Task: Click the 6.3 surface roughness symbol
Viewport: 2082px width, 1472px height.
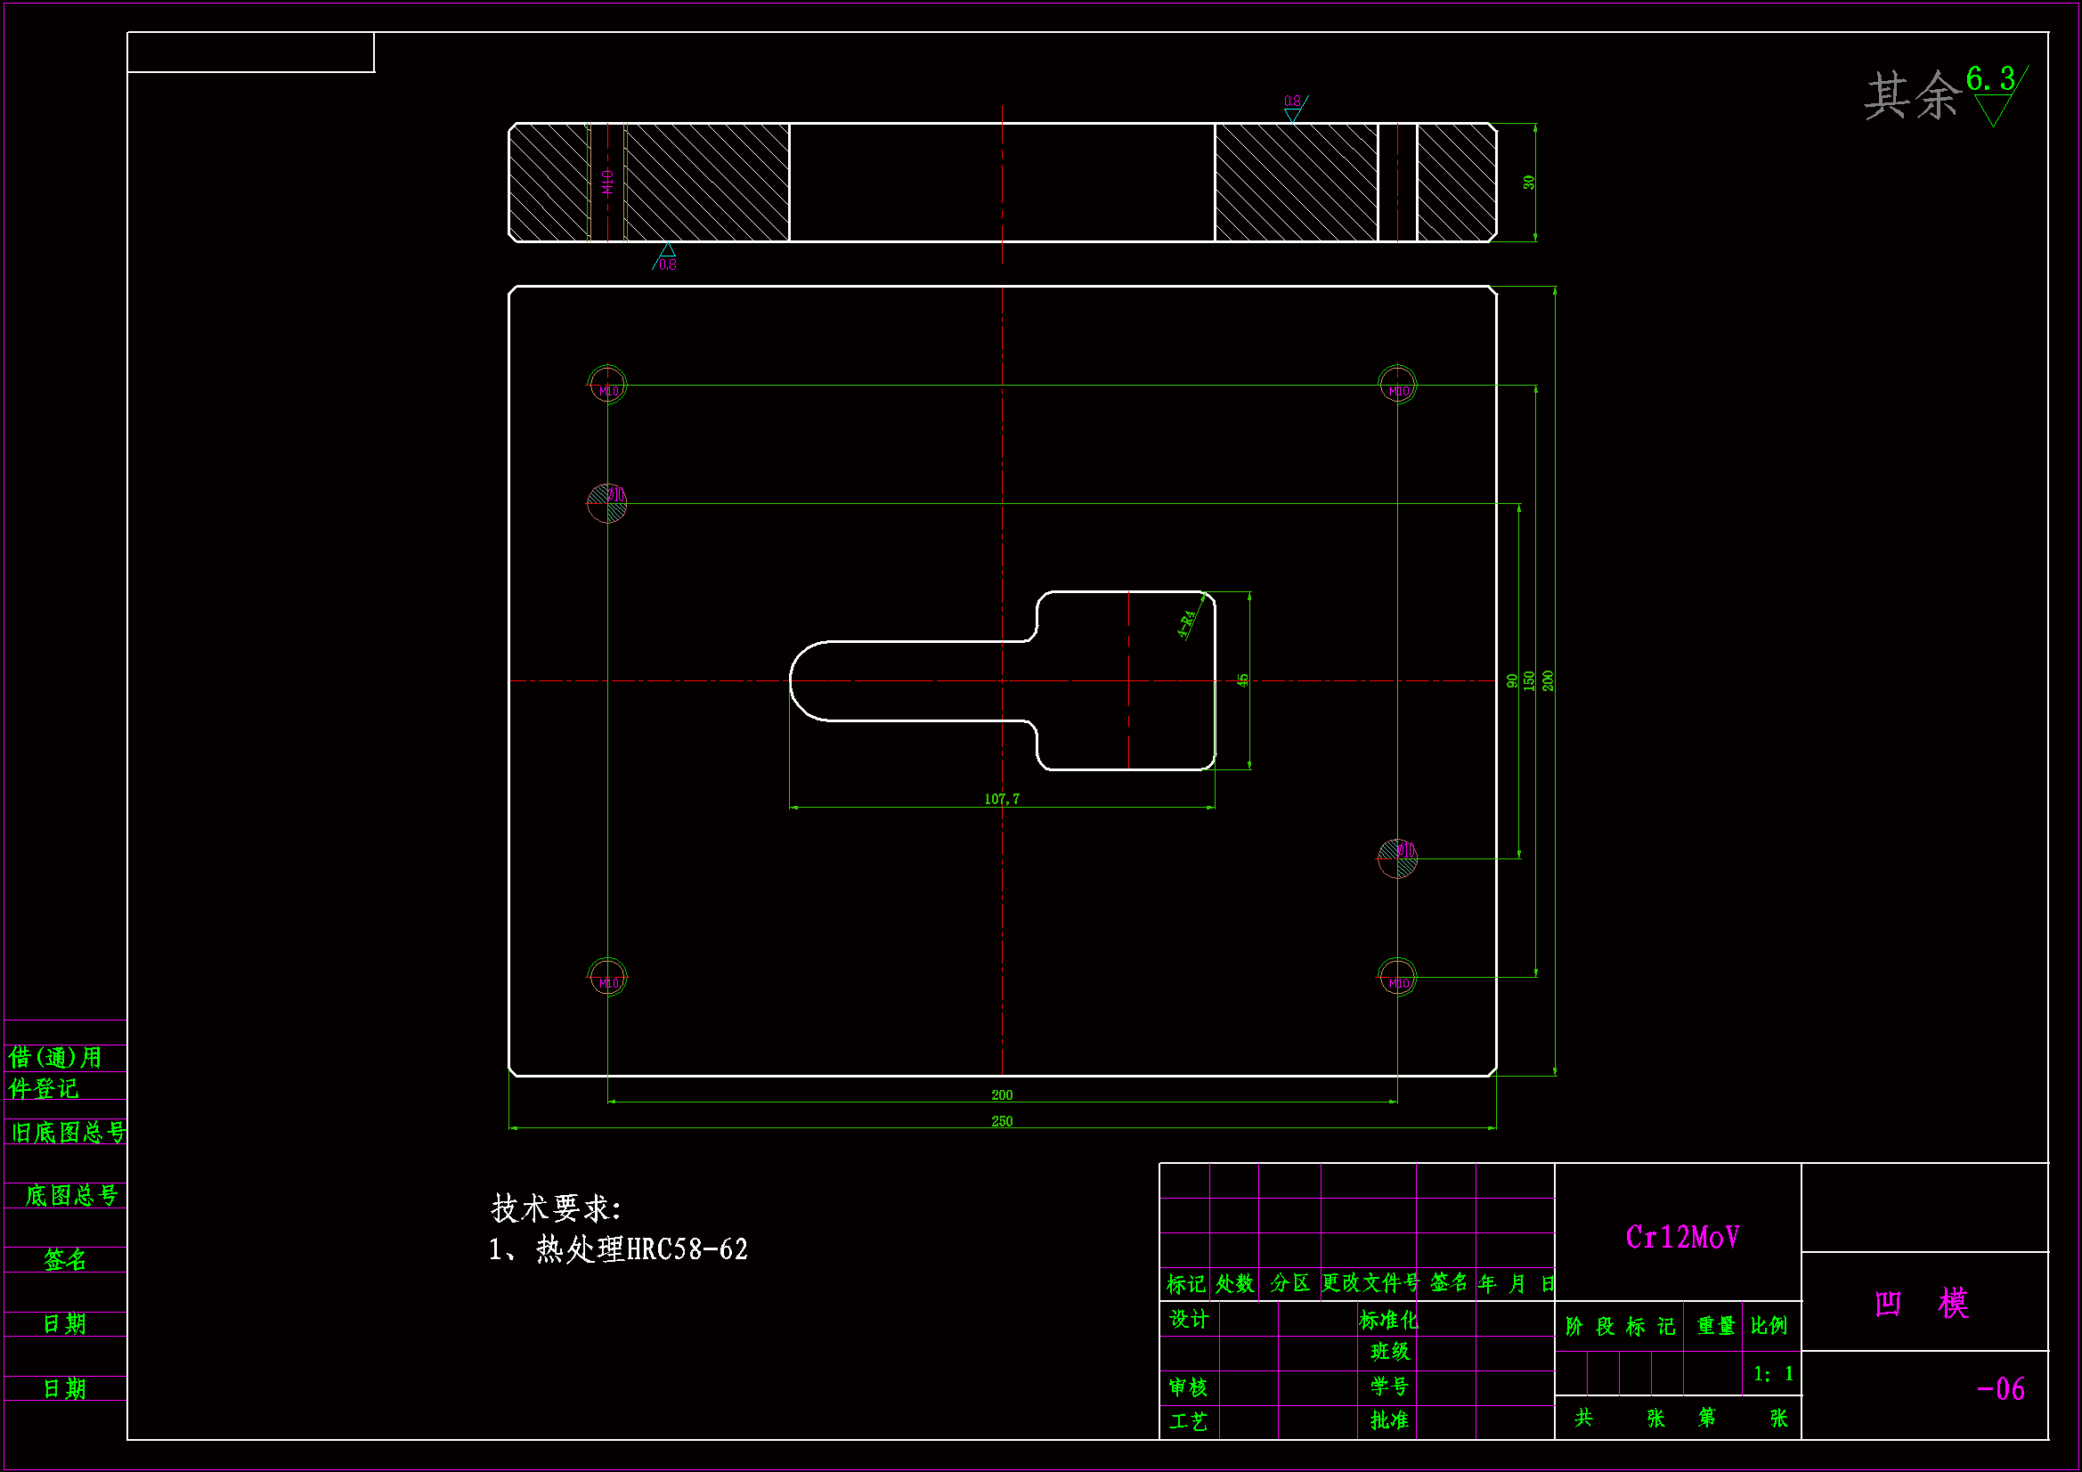Action: coord(1993,91)
